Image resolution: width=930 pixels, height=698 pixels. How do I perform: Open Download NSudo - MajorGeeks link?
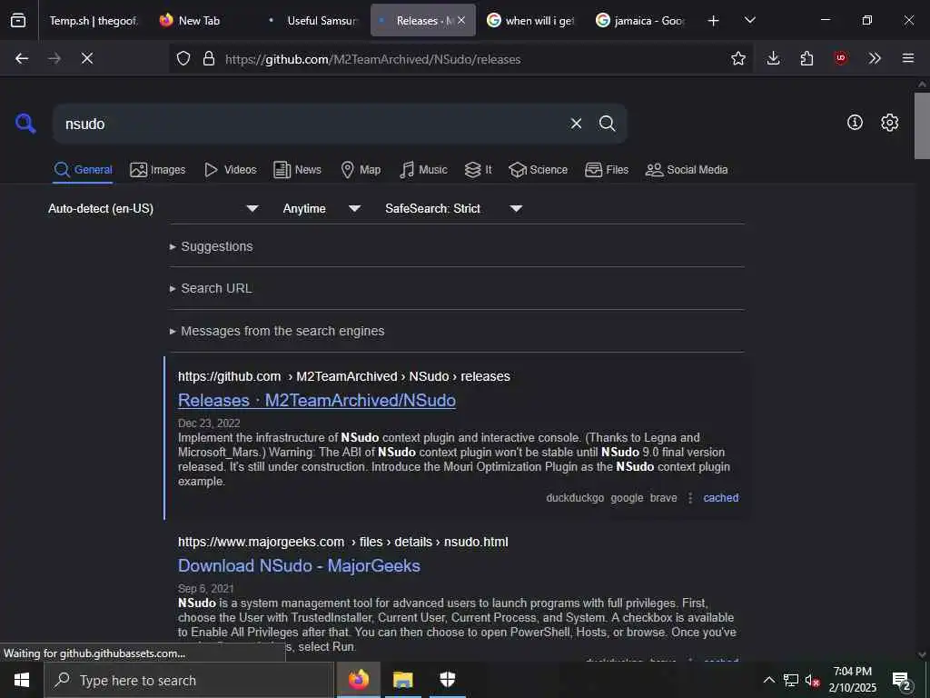(x=299, y=565)
